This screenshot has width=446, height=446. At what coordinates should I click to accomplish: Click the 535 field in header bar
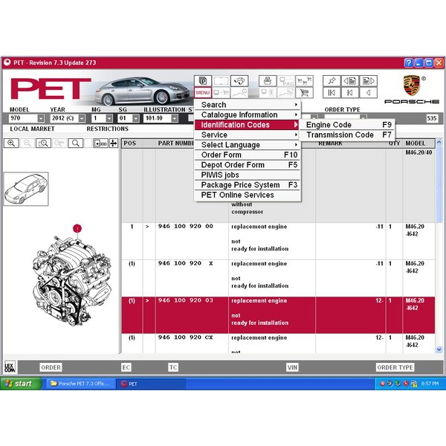click(x=432, y=118)
